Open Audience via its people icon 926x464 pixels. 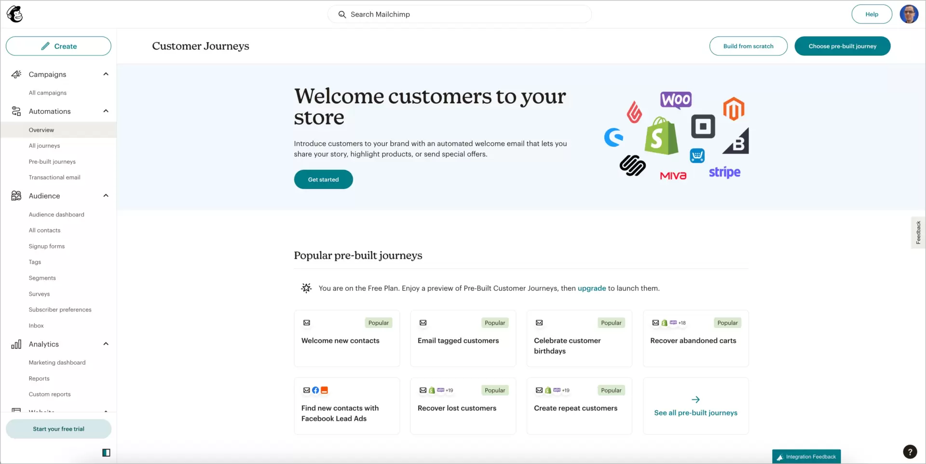[x=16, y=196]
